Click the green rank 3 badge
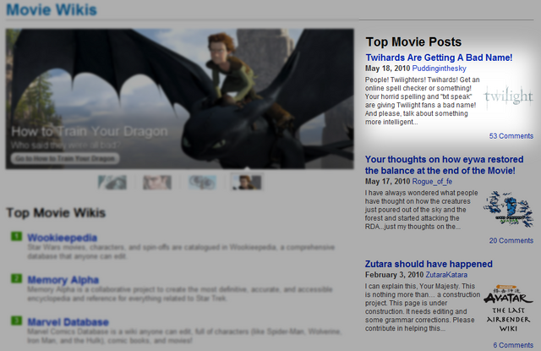 [16, 321]
